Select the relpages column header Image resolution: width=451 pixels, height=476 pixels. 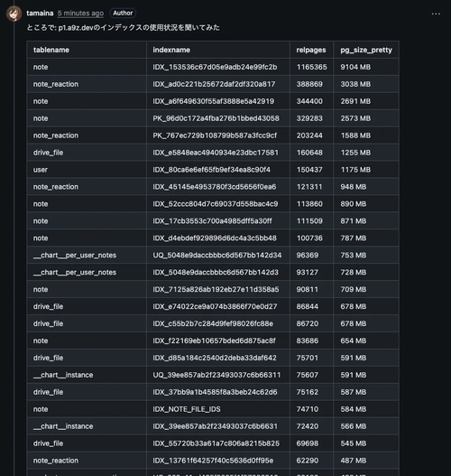pyautogui.click(x=311, y=50)
